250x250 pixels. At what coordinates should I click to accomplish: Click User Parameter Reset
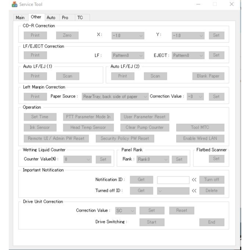(145, 117)
